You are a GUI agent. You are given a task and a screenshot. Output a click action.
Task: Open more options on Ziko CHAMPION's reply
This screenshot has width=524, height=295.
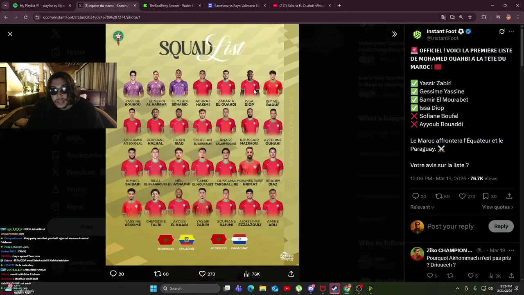coord(511,250)
